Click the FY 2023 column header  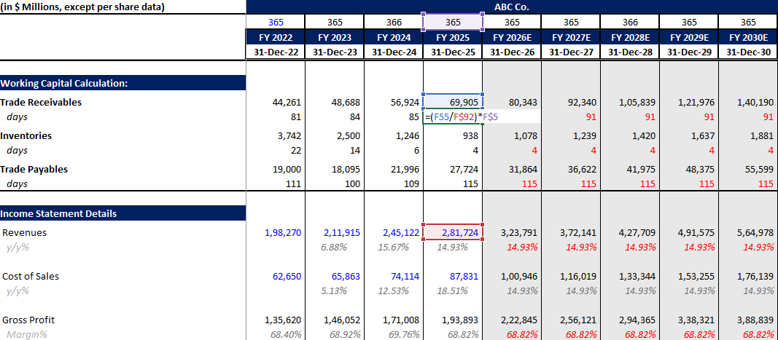(335, 38)
